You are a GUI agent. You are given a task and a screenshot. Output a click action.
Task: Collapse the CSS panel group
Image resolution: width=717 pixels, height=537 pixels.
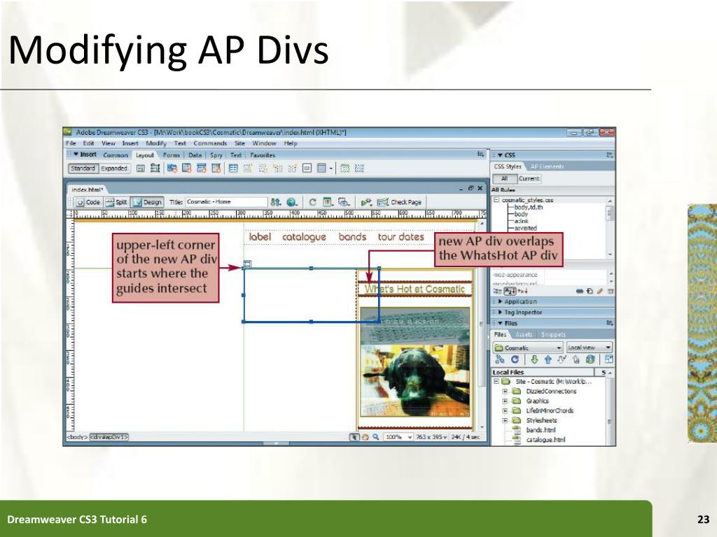click(500, 155)
